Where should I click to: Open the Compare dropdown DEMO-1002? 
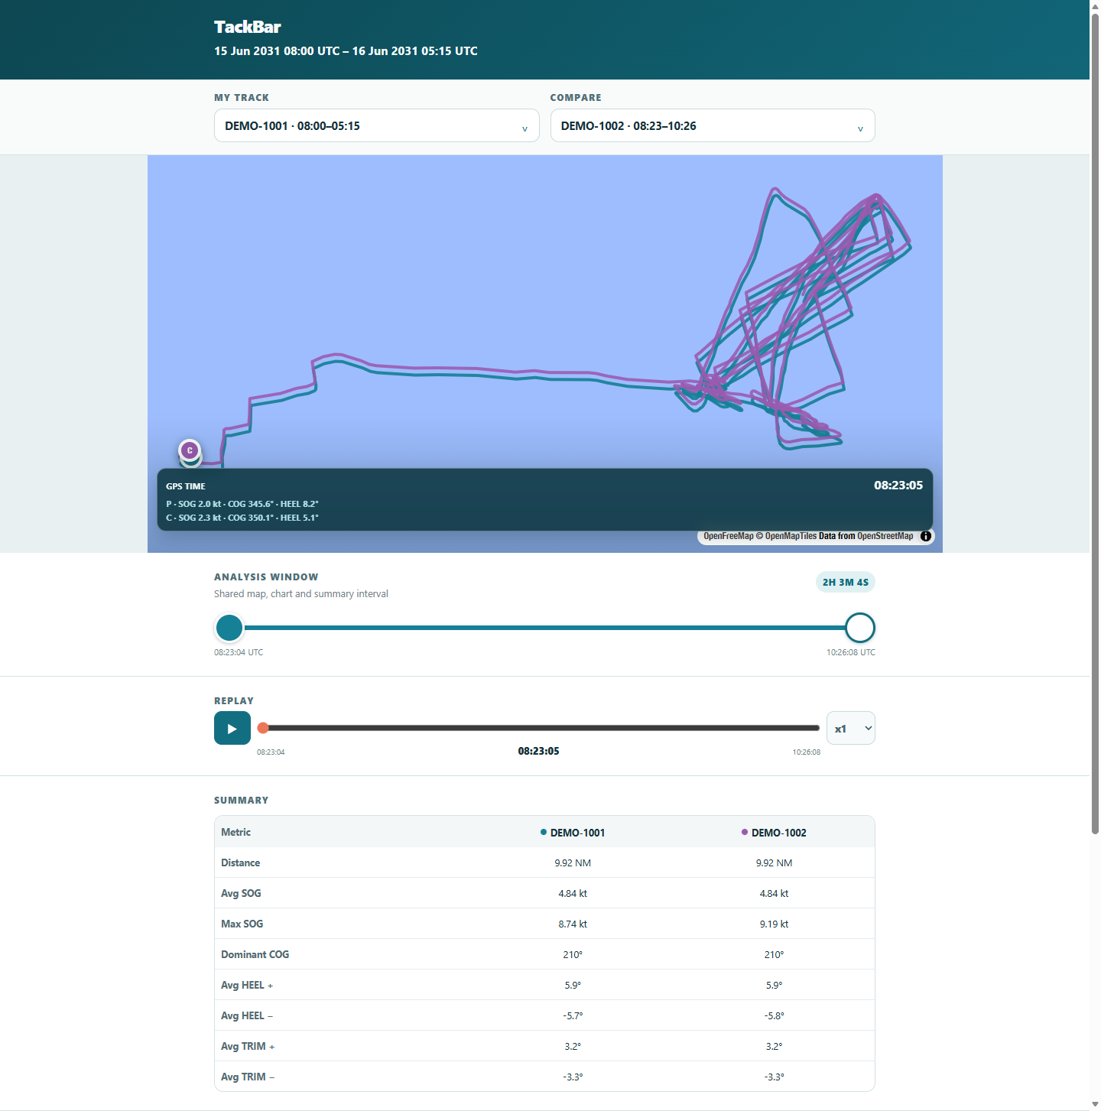[713, 125]
